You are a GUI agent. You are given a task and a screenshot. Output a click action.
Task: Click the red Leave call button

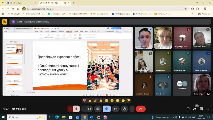coord(141,109)
